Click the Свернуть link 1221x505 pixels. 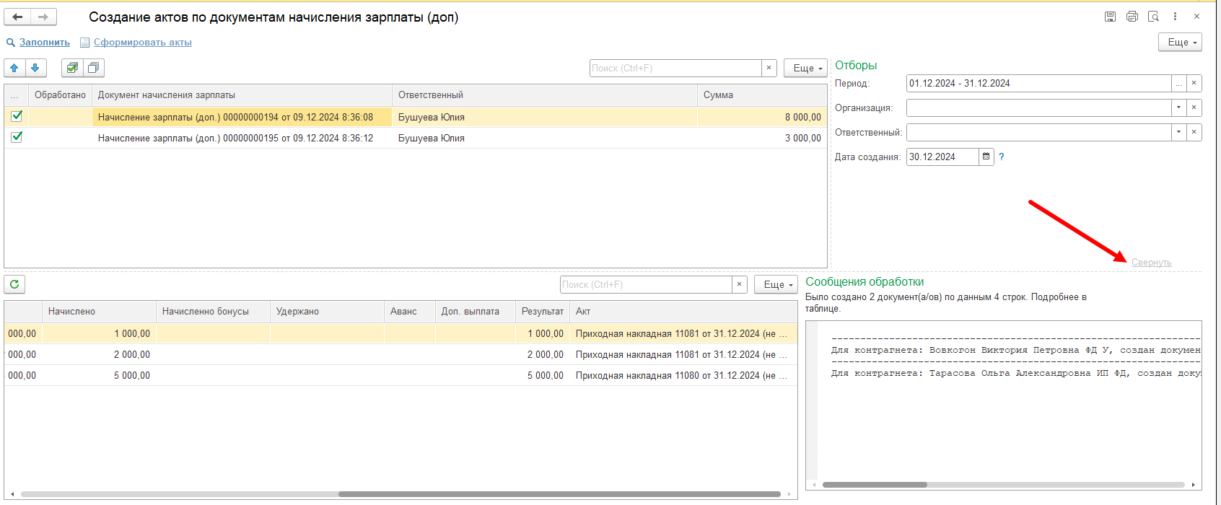1151,263
